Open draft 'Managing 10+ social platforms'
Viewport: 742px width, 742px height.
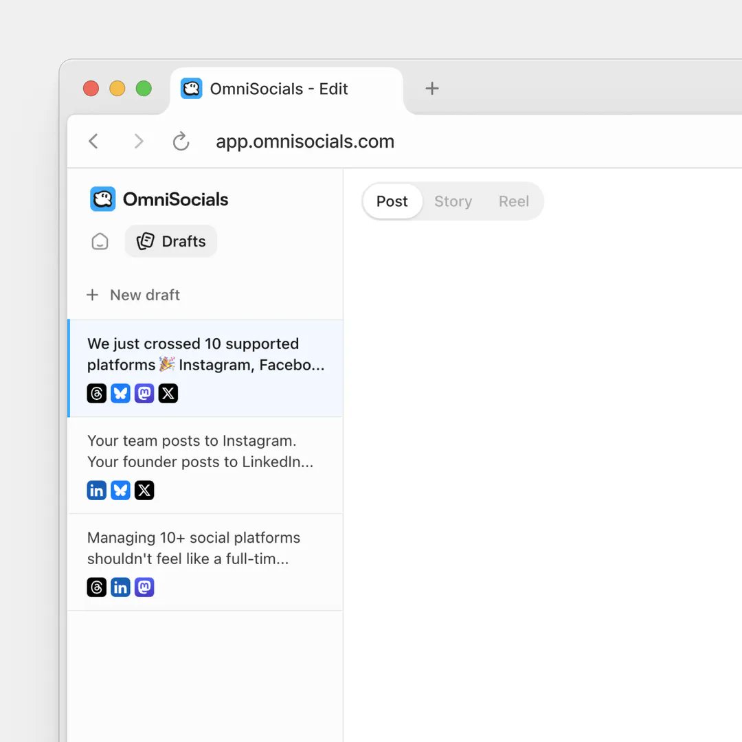pos(205,562)
